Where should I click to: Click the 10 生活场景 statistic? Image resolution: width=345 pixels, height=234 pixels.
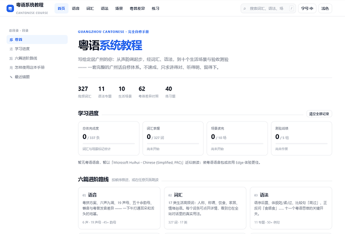click(x=125, y=91)
